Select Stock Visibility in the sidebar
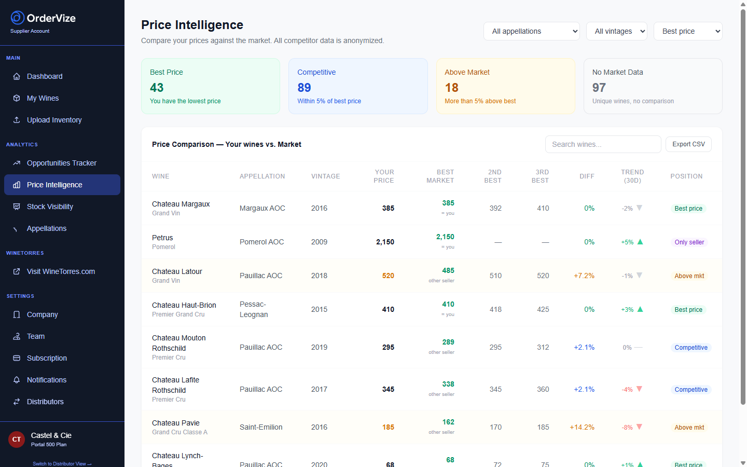This screenshot has width=747, height=467. pyautogui.click(x=62, y=207)
